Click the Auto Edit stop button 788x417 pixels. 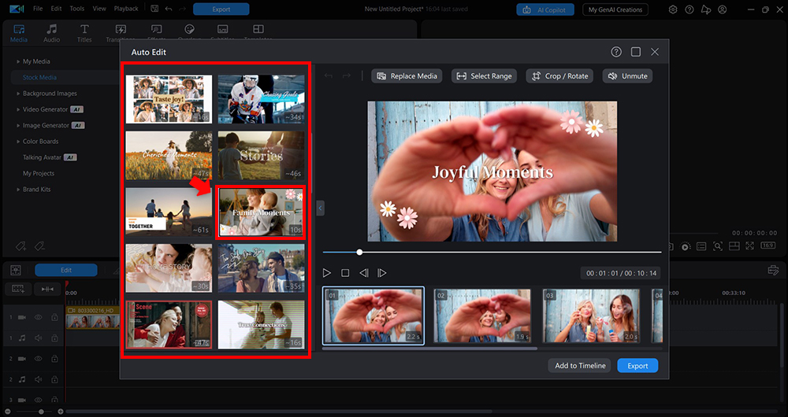[345, 273]
